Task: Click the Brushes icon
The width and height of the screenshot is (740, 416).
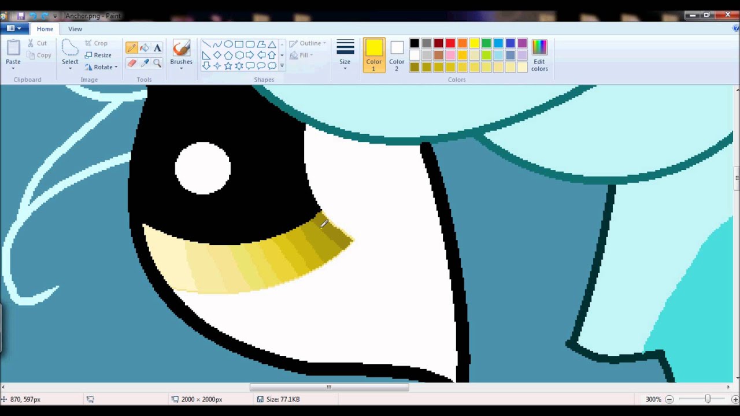Action: [181, 48]
